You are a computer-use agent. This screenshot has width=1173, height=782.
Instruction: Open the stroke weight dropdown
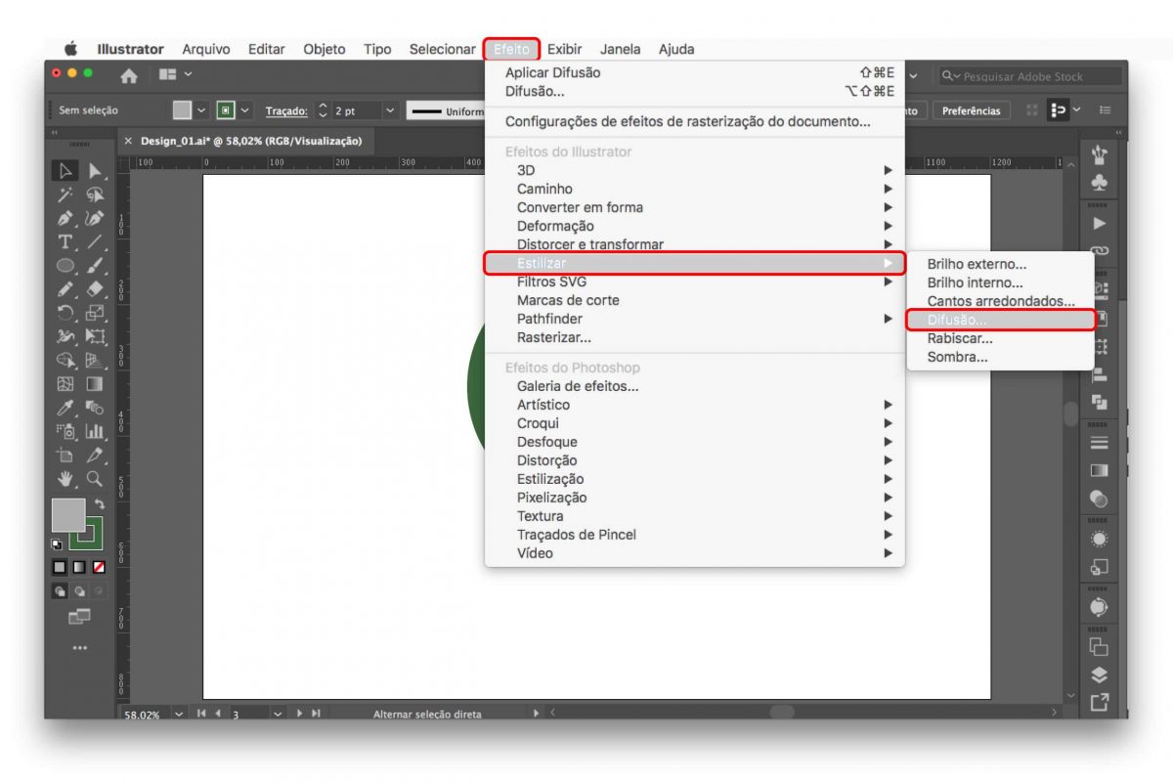pos(391,110)
